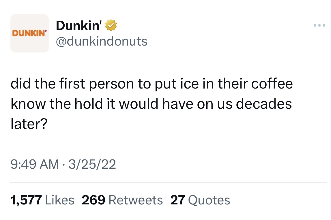Click the number 269

point(93,200)
